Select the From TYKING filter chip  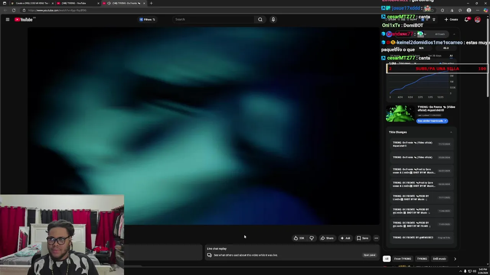pos(403,259)
